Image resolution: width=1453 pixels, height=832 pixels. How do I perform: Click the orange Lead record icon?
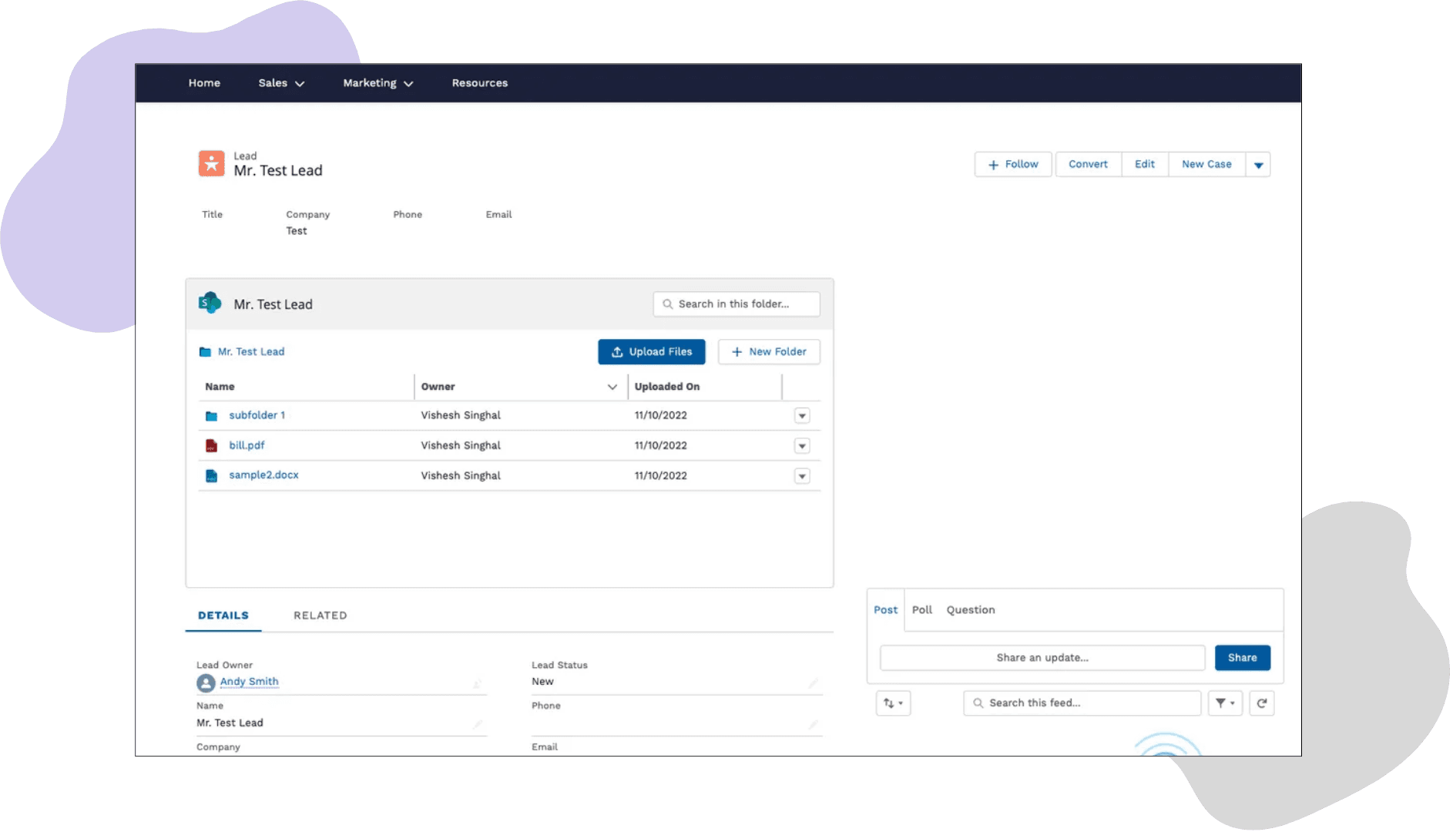click(x=211, y=163)
